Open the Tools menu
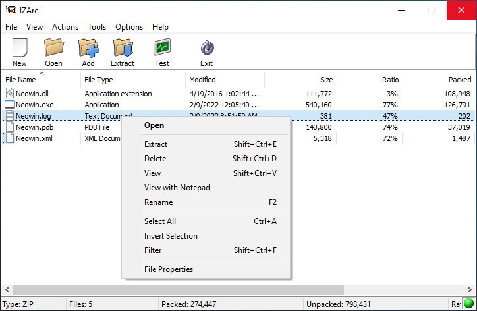477x311 pixels. pyautogui.click(x=97, y=27)
